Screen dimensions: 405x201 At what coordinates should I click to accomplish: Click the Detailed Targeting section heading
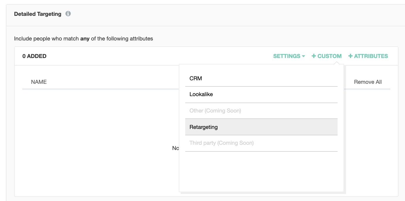click(38, 14)
